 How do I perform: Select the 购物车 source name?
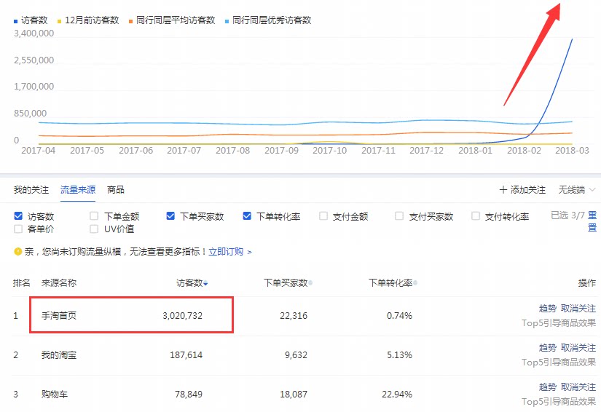[x=55, y=394]
